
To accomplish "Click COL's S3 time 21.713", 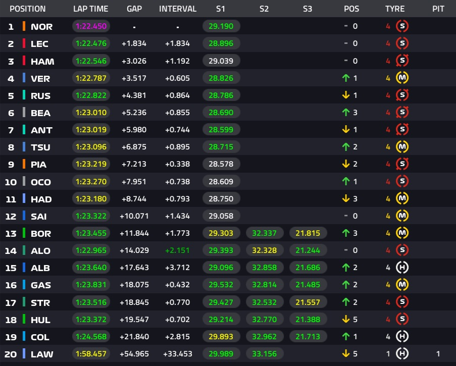I will [x=308, y=336].
